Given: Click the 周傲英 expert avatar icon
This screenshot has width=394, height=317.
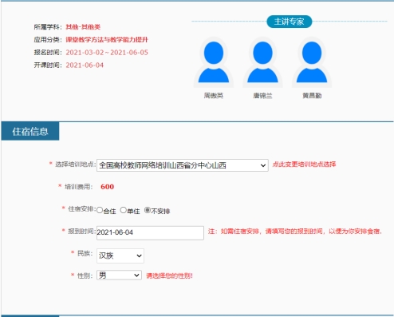Looking at the screenshot, I should tap(214, 62).
